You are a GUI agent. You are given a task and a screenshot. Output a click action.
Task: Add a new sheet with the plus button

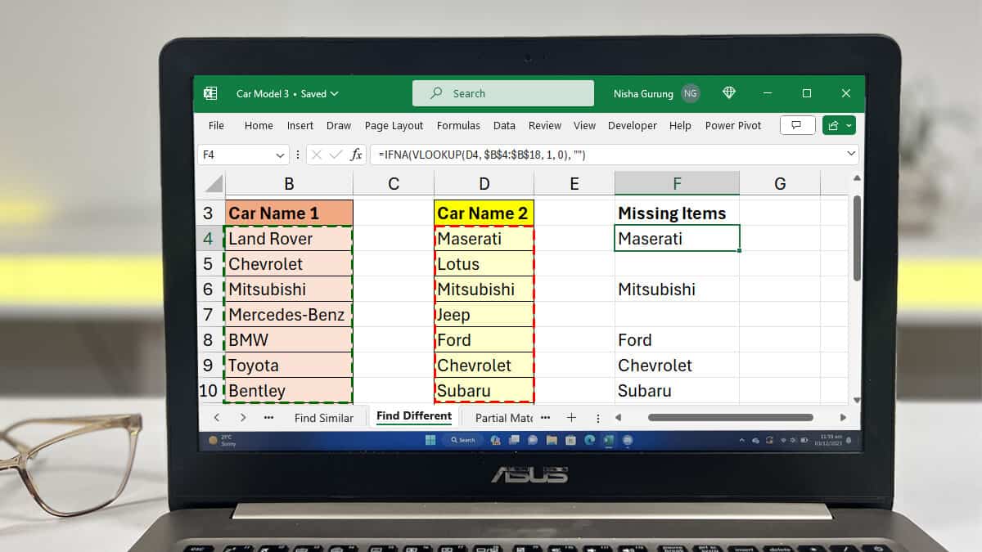[571, 417]
